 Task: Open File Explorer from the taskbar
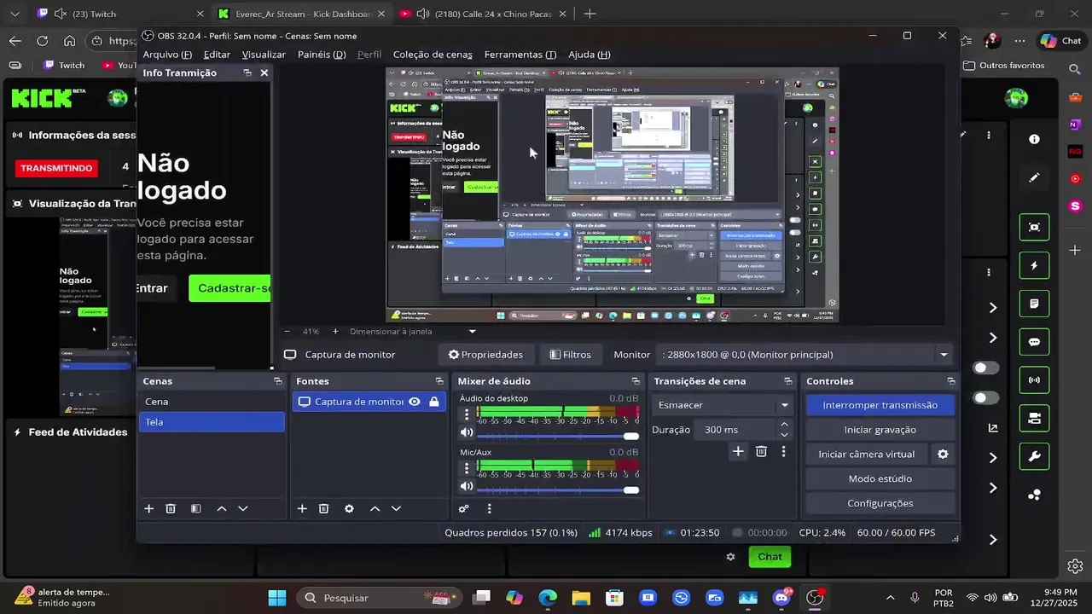(580, 598)
